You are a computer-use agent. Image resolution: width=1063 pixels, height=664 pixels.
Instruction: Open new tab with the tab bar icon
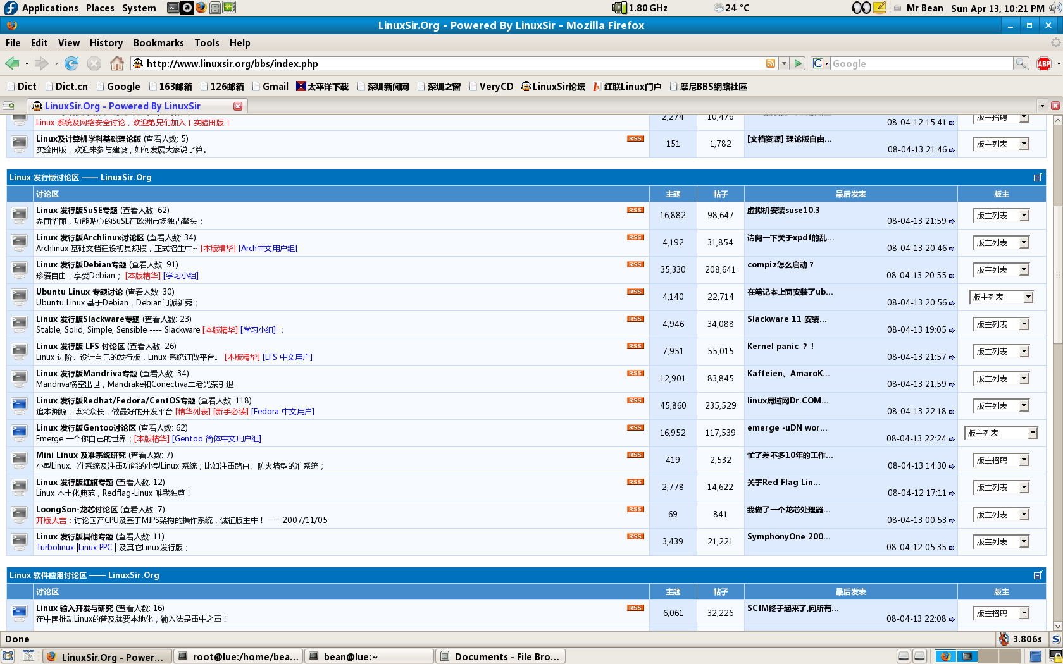click(9, 106)
